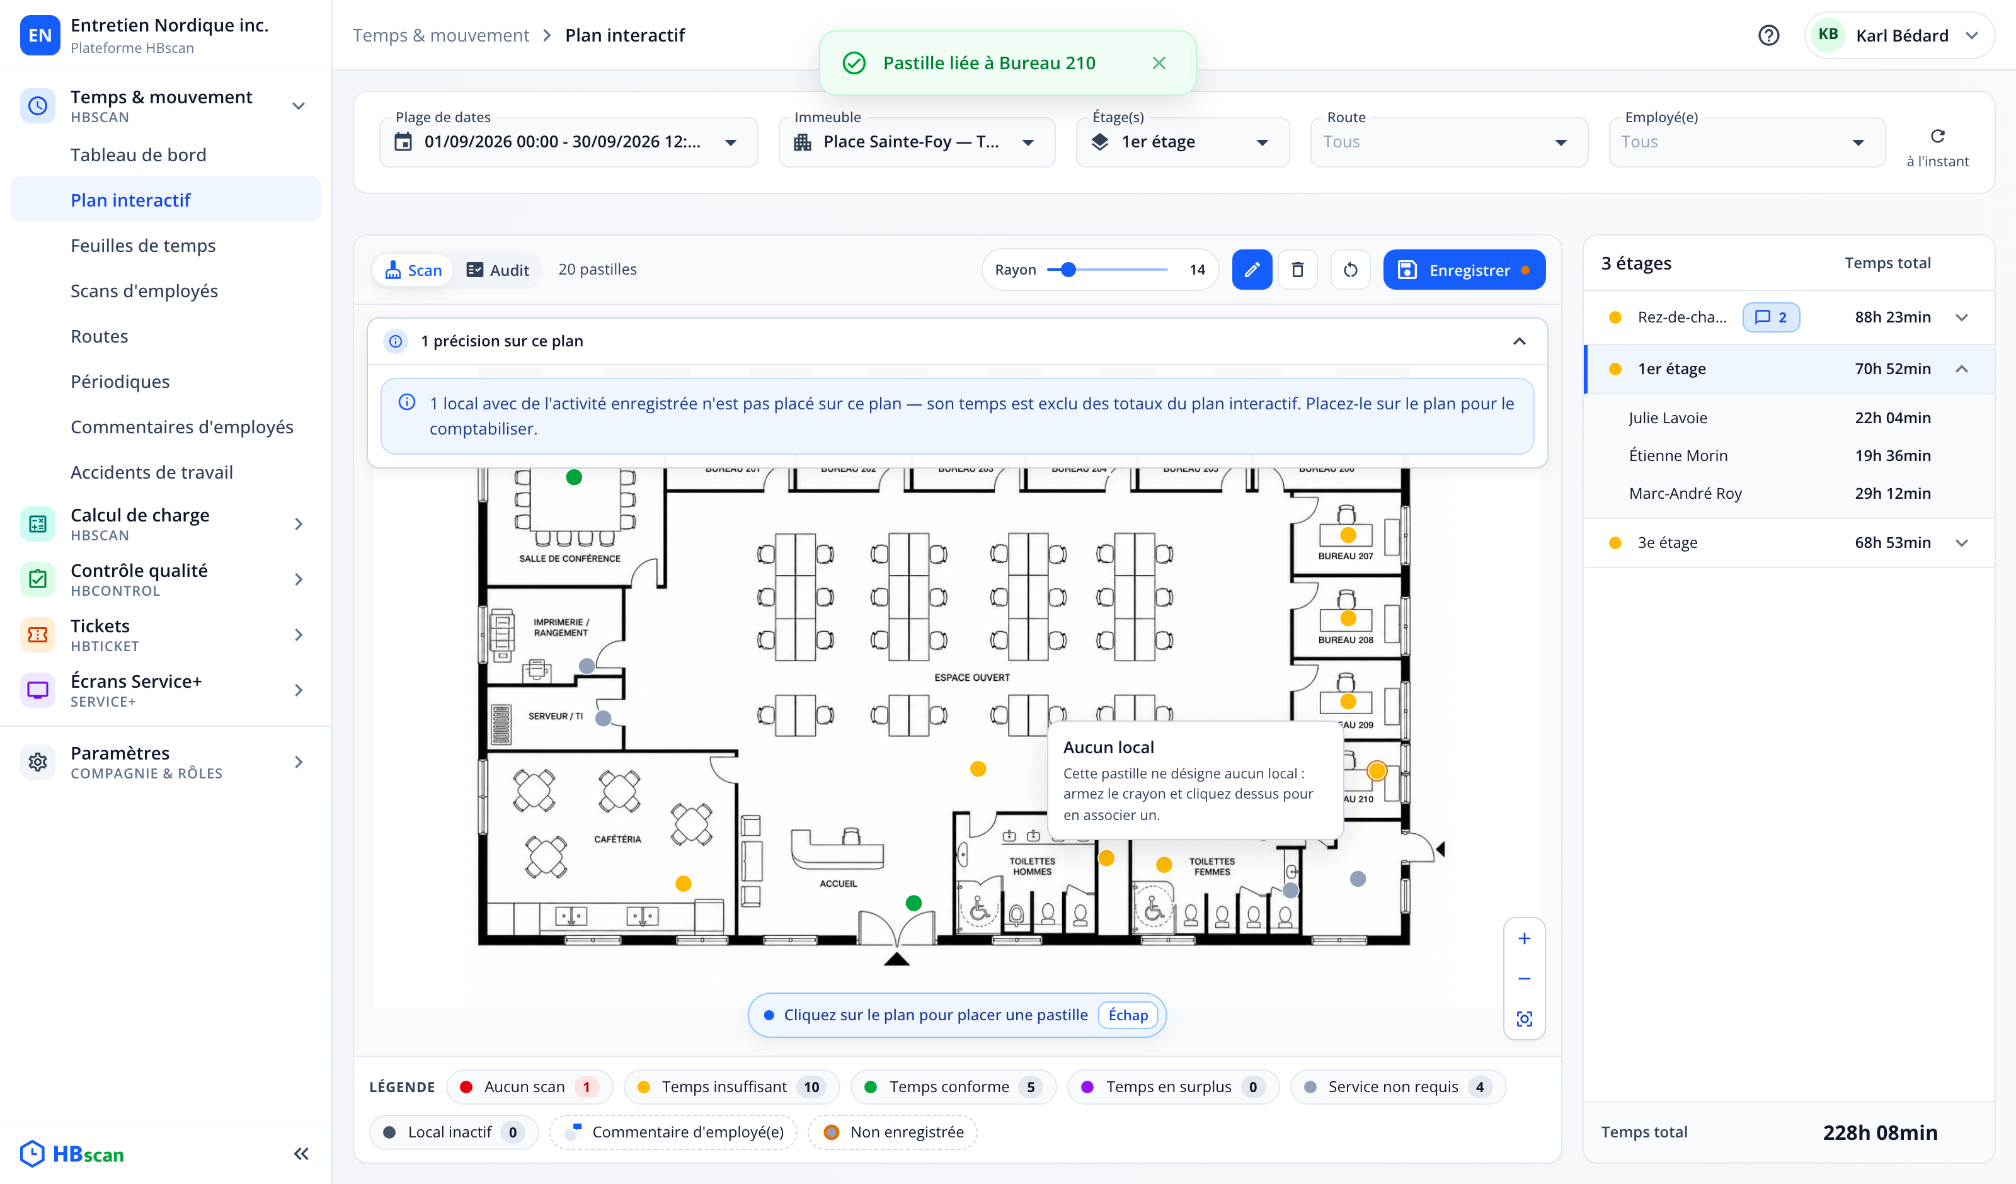Click the help question mark icon
Screen dimensions: 2016x1184
pos(1769,35)
